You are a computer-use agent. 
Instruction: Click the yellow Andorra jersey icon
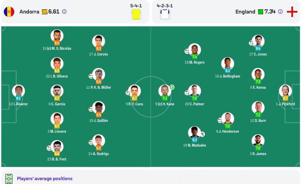[x=136, y=14]
